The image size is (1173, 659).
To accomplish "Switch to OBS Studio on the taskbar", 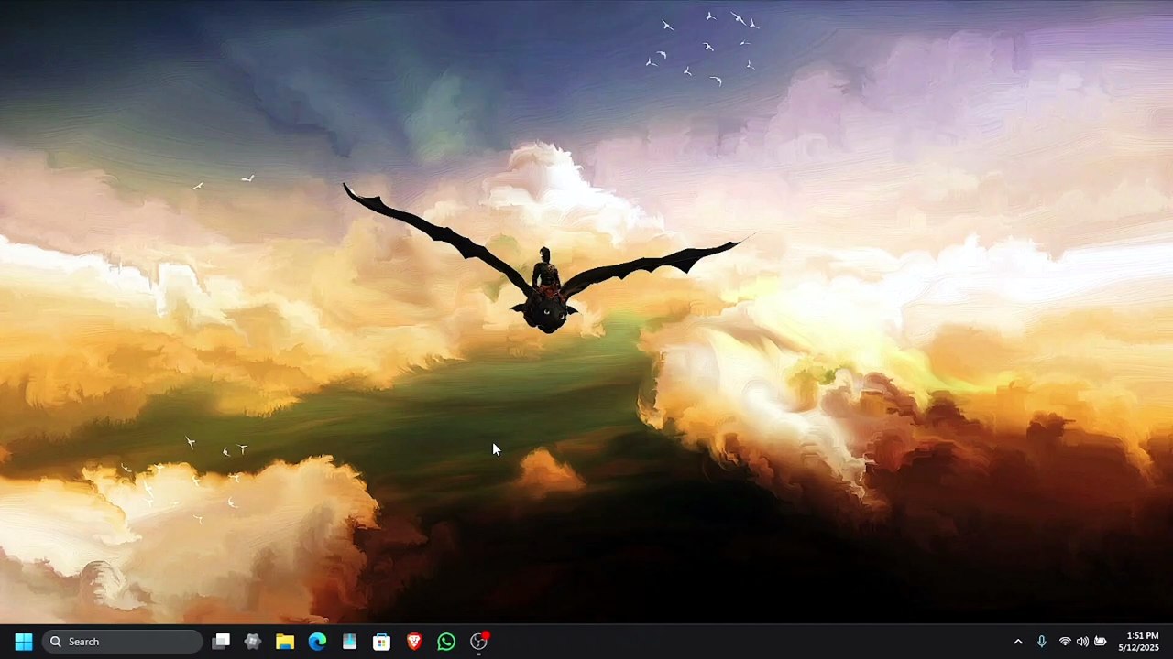I will click(479, 642).
